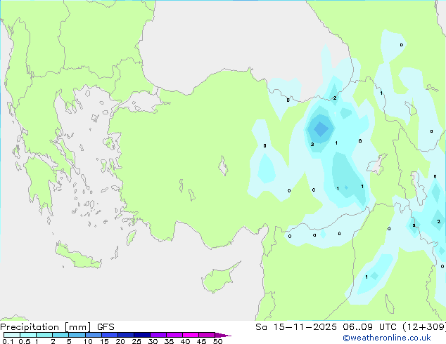Viewport: 446px width, 344px height.
Task: Open the weatheronline.co.uk copyright link
Action: (387, 338)
